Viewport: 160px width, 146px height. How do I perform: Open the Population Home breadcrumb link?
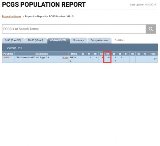tap(12, 16)
